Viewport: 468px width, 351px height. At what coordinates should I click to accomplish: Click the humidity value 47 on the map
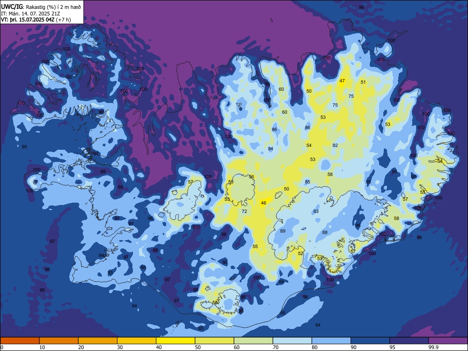pos(342,81)
